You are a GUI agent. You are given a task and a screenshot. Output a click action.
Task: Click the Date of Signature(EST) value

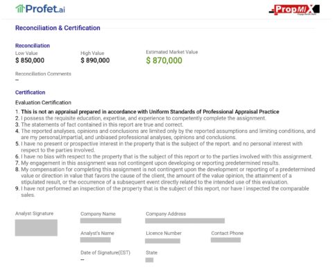pos(83,260)
